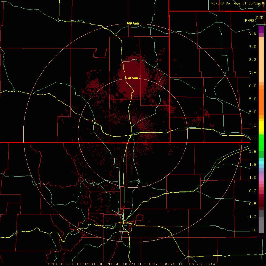Click the DKD product code label
Viewport: 266px width, 266px height.
[260, 18]
